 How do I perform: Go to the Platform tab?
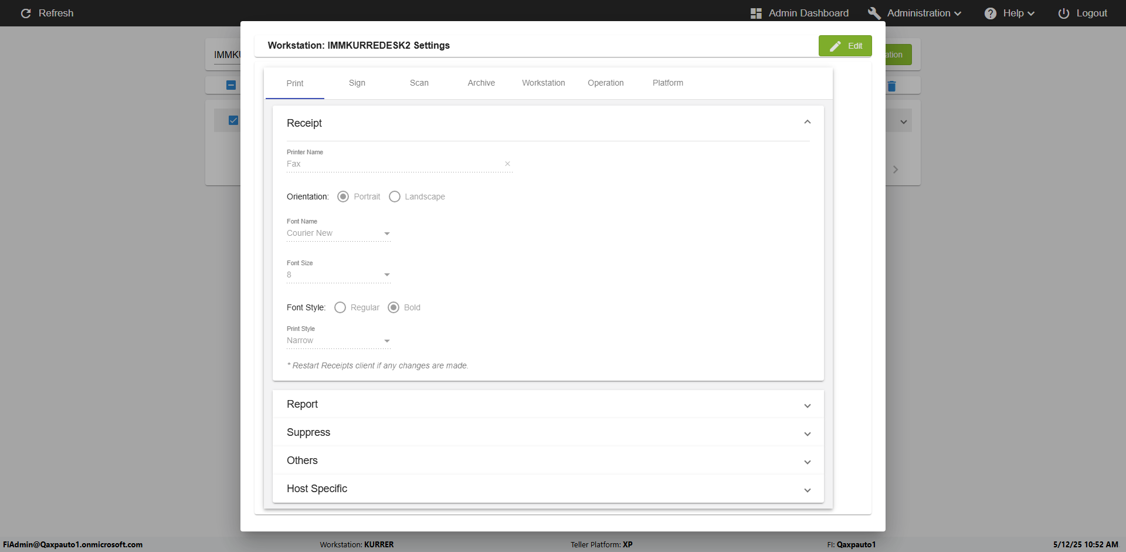click(668, 83)
